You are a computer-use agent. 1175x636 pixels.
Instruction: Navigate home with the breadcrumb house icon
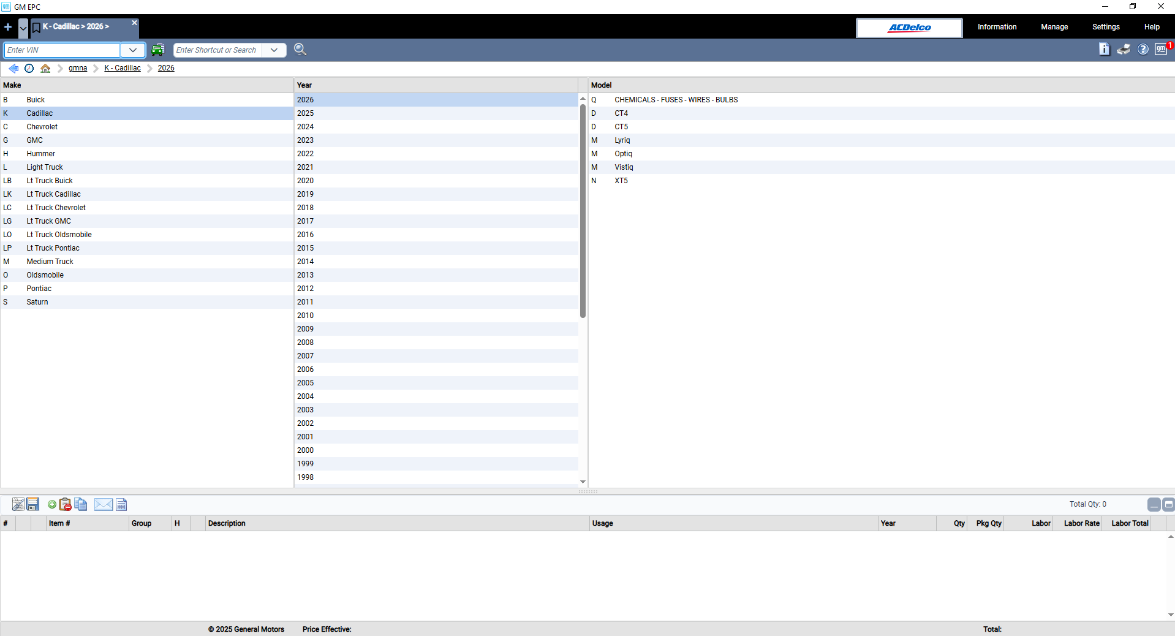(45, 68)
